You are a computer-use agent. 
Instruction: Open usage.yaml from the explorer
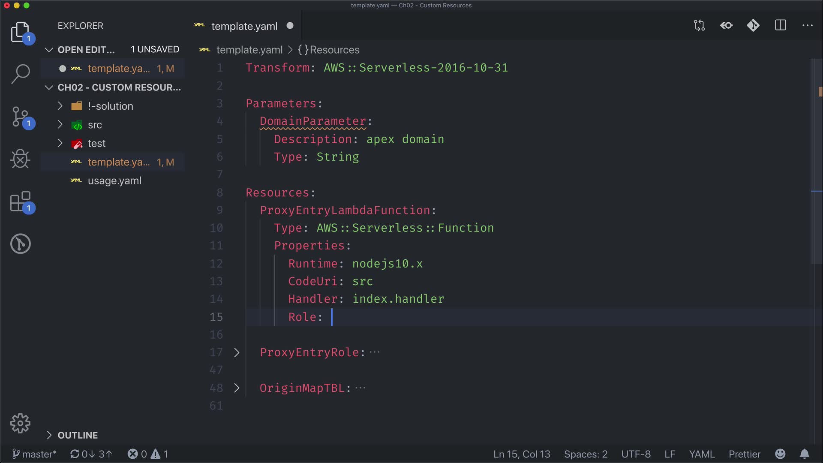pos(114,181)
